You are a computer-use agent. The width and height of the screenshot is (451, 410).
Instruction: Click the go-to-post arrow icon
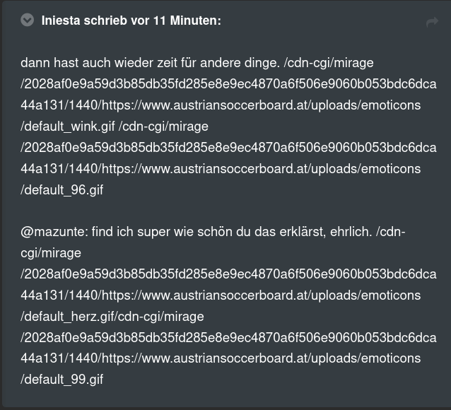432,22
